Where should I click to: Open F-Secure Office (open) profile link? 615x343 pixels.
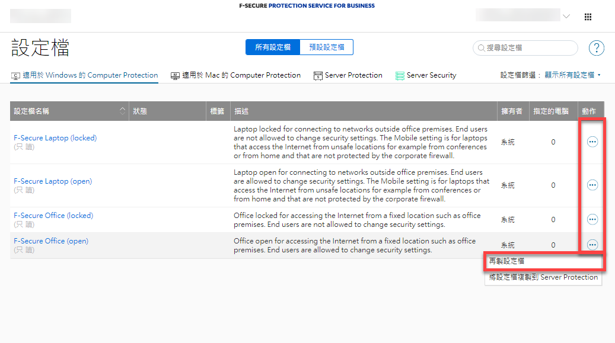coord(50,241)
